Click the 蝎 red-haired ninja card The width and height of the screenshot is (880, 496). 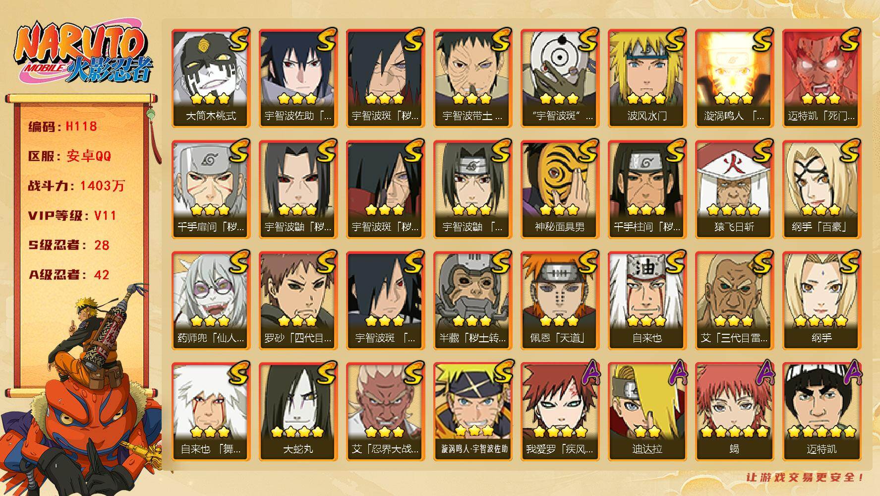click(734, 411)
